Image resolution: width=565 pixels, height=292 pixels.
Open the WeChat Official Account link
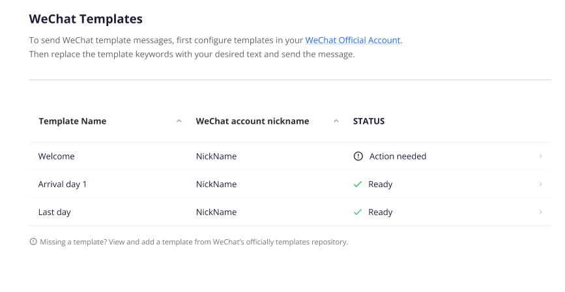point(353,40)
